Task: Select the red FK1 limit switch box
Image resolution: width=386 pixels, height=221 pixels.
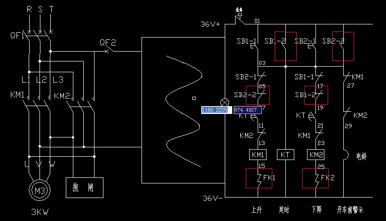Action: click(x=259, y=178)
